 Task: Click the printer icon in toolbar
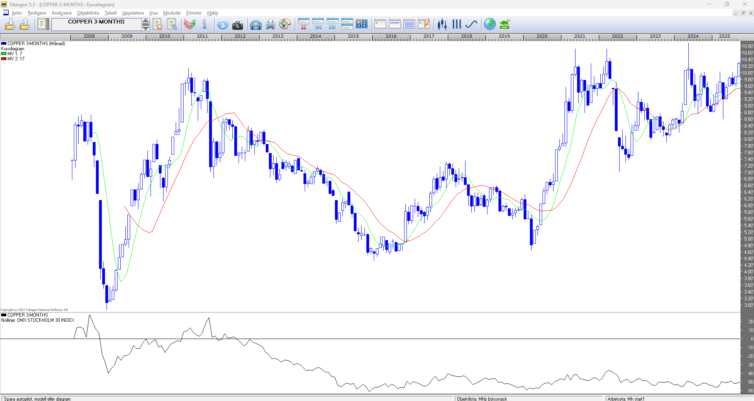coord(270,25)
